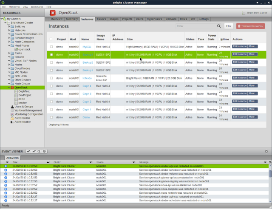Click info icon of first event row

point(6,166)
